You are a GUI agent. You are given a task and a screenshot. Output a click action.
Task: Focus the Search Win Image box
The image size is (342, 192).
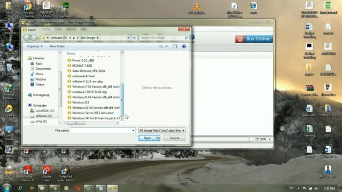click(x=164, y=38)
